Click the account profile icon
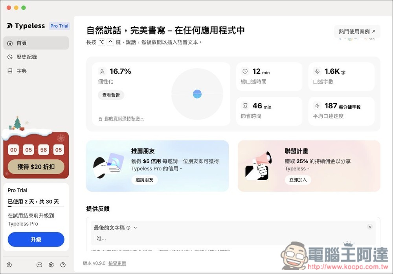The width and height of the screenshot is (393, 274). 9,265
